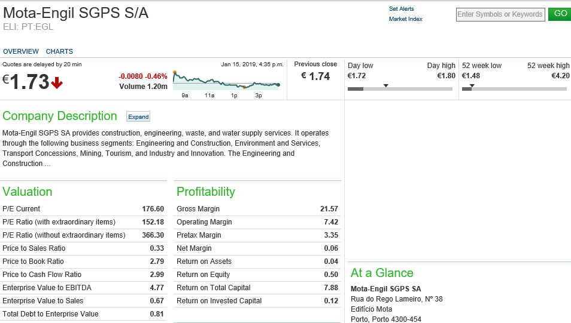Expand the Company Description text
Viewport: 571px width, 323px height.
point(138,116)
